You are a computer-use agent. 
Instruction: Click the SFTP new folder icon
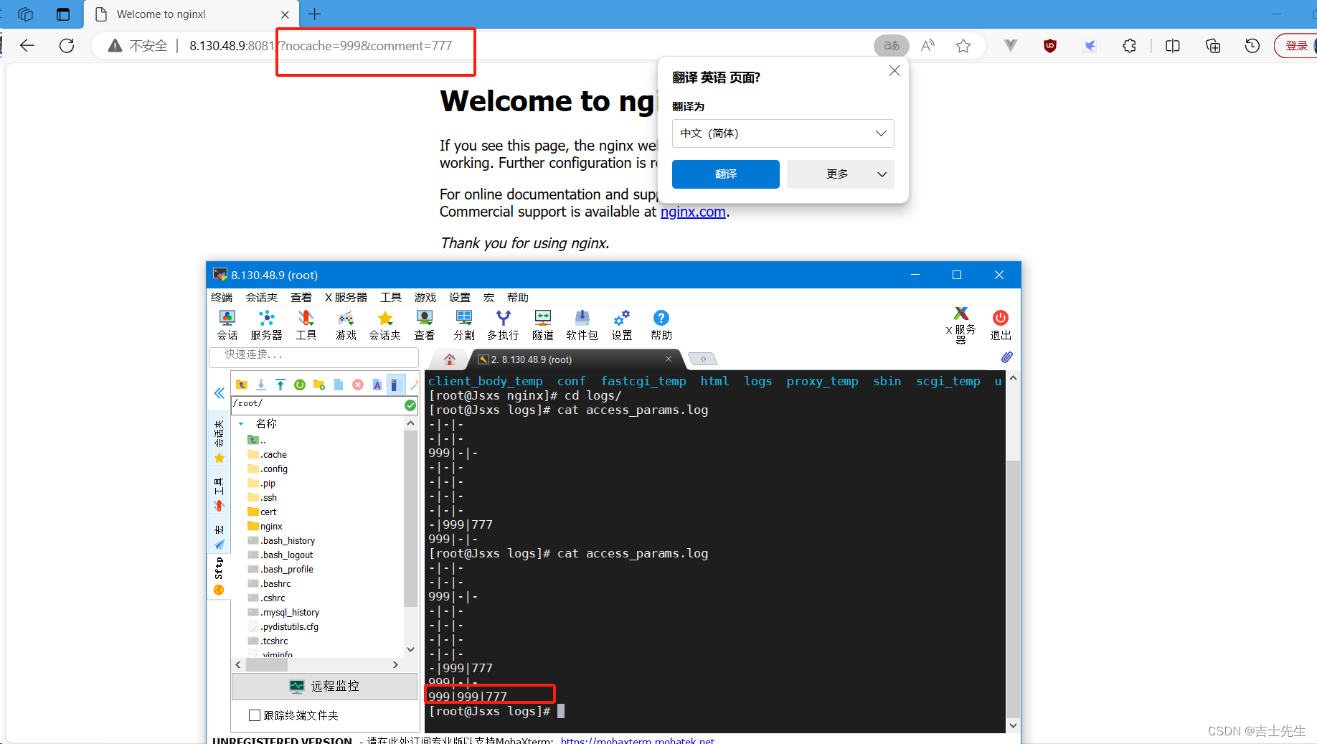coord(319,385)
